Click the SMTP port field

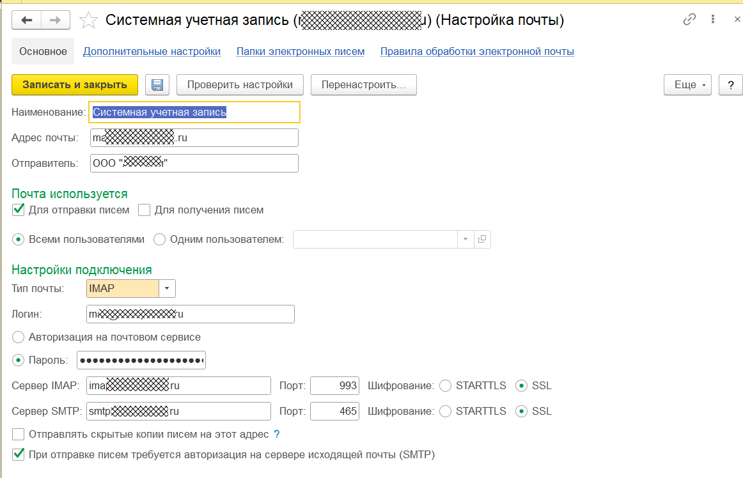[334, 411]
